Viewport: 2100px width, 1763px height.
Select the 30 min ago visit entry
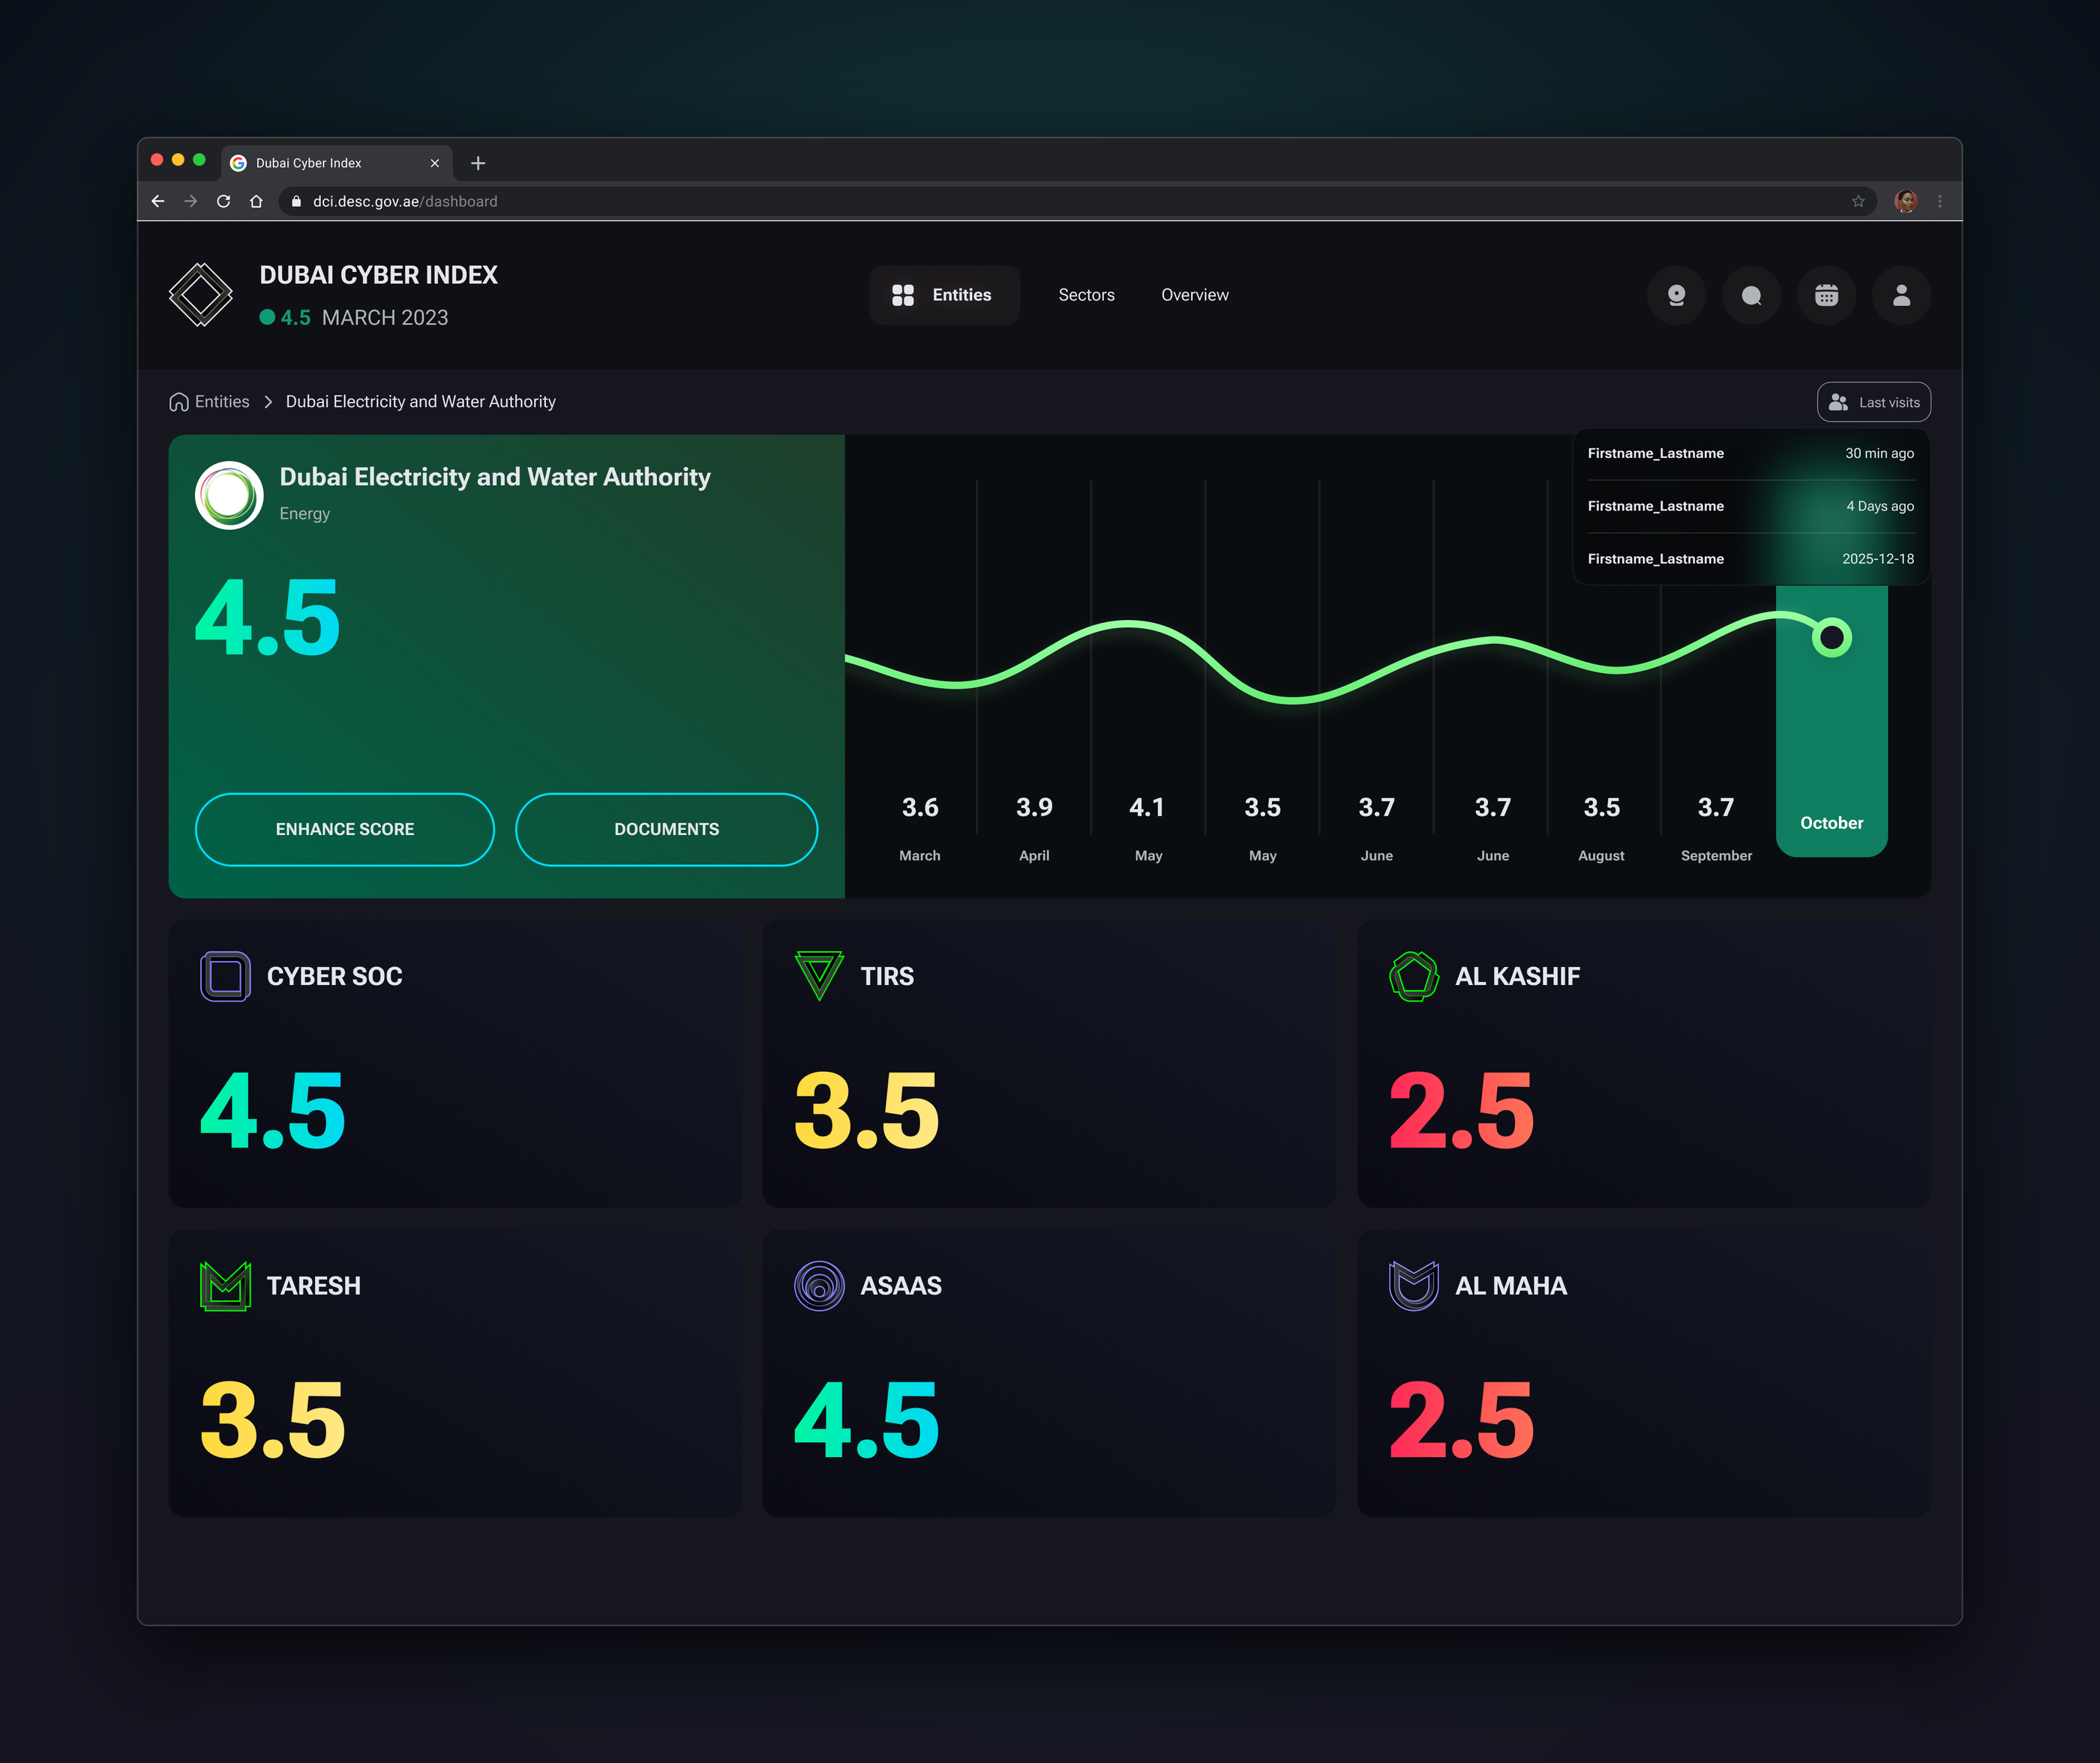(1751, 453)
